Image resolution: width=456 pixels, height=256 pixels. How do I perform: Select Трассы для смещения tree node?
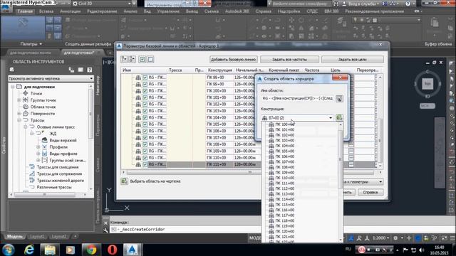point(58,167)
